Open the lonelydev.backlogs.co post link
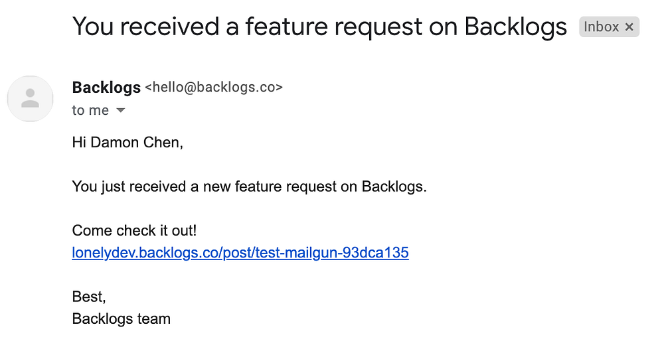The width and height of the screenshot is (664, 361). pyautogui.click(x=240, y=253)
